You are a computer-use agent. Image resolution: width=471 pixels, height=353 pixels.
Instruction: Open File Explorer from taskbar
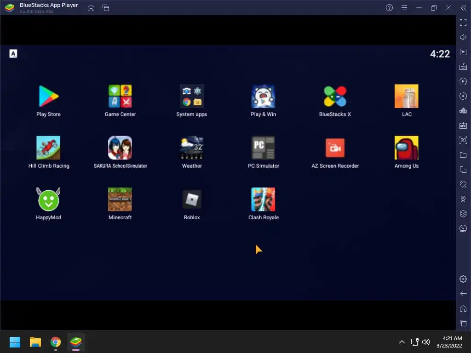35,342
